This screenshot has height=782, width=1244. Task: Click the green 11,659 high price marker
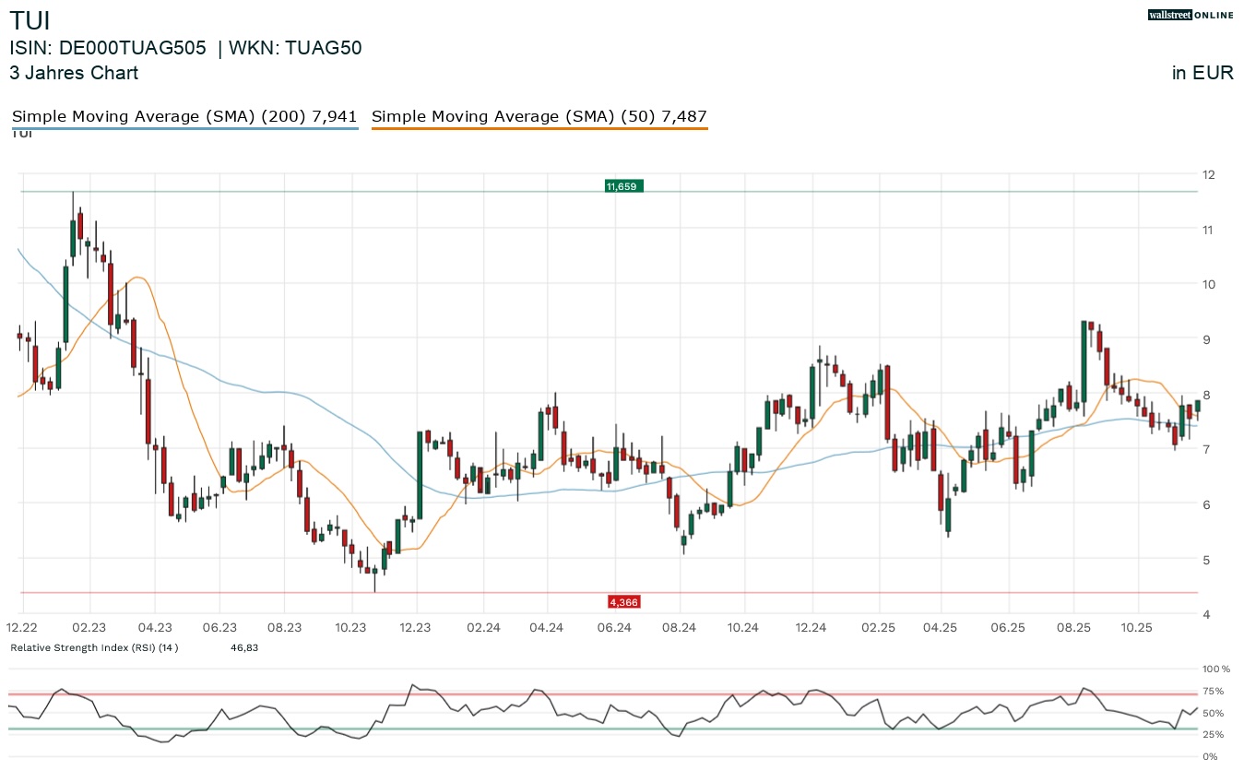622,186
